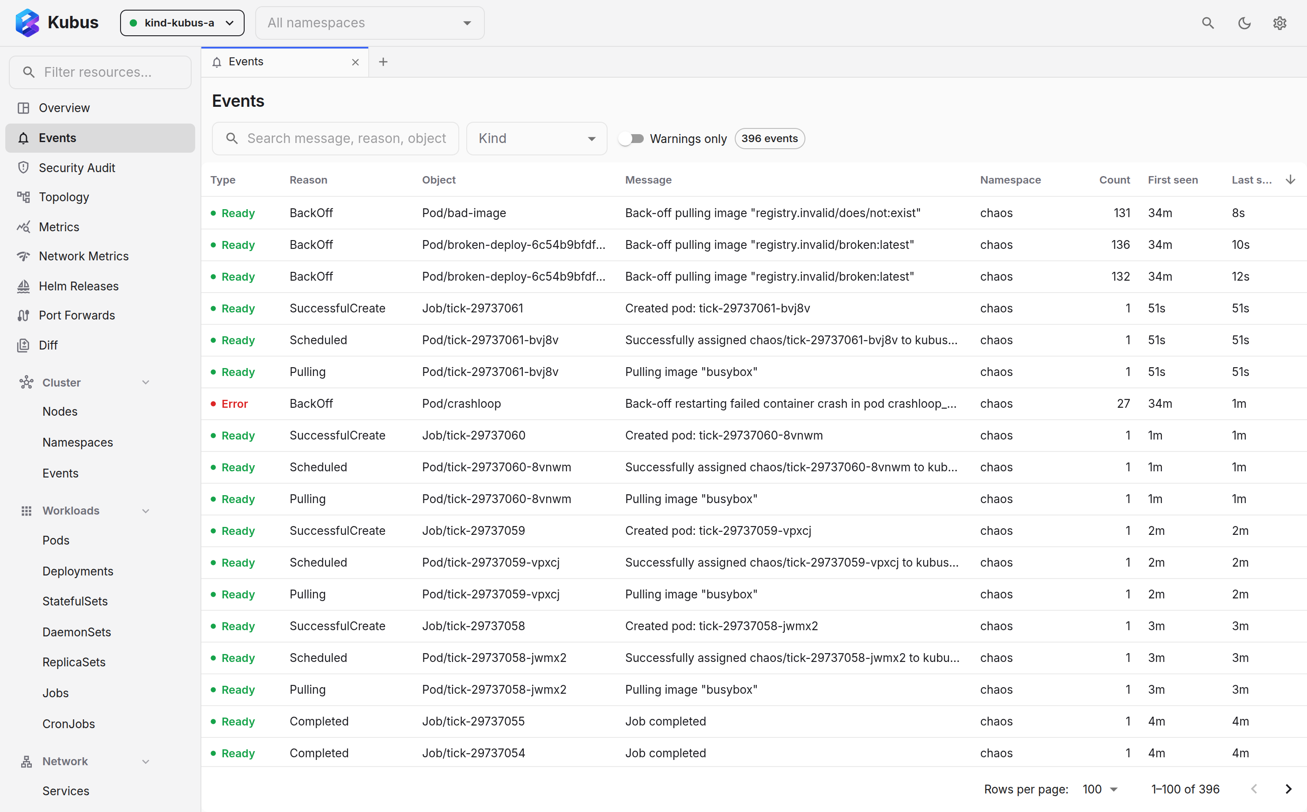Go to next page of events
This screenshot has width=1307, height=812.
(x=1288, y=789)
